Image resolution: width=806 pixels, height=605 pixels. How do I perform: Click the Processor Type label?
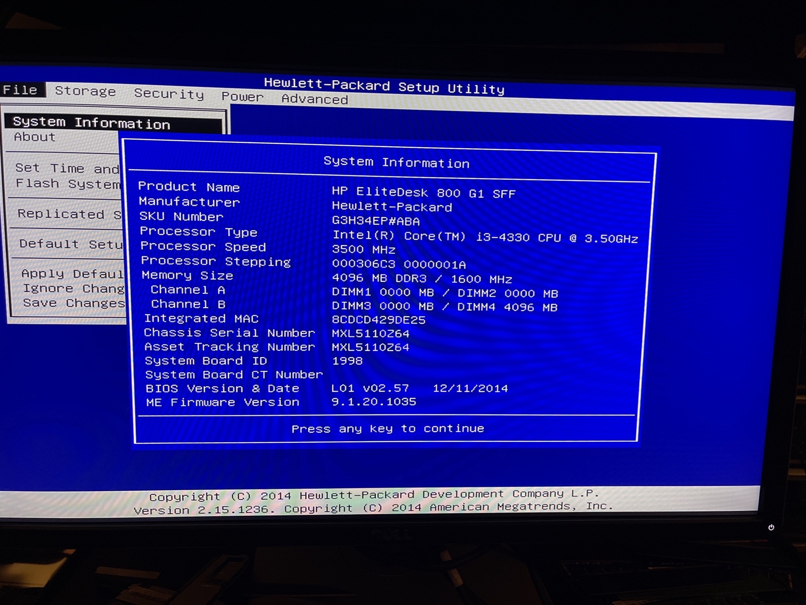click(x=198, y=231)
